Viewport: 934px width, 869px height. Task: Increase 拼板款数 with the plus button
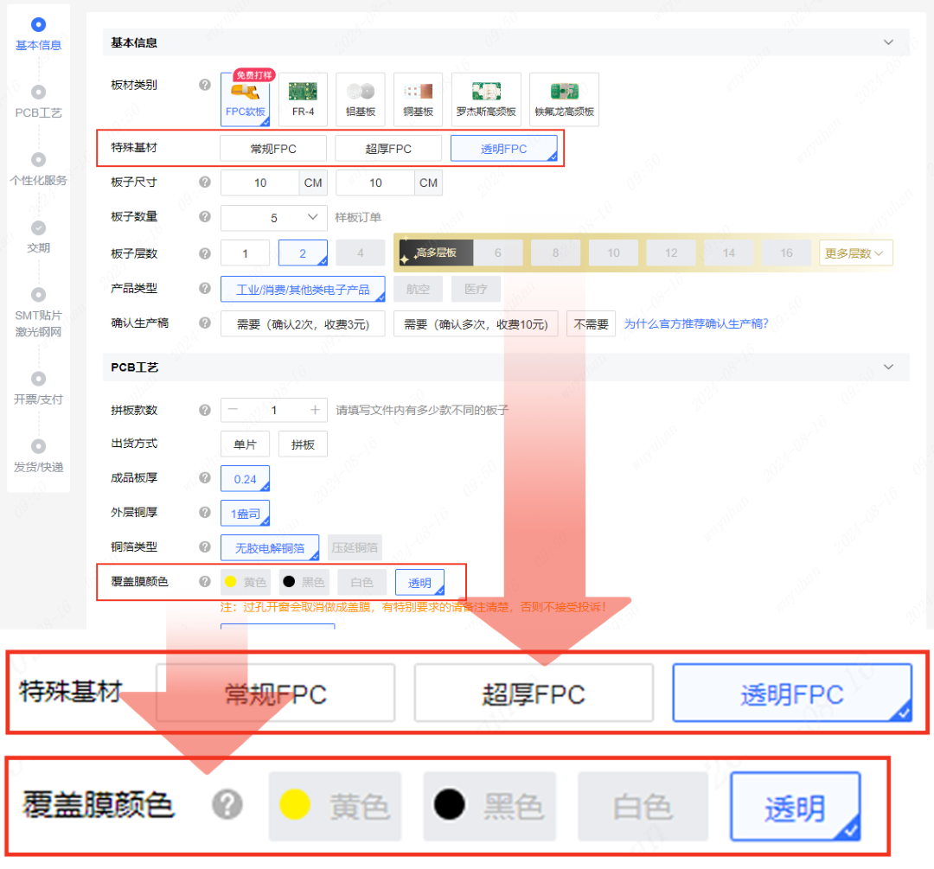pos(315,410)
